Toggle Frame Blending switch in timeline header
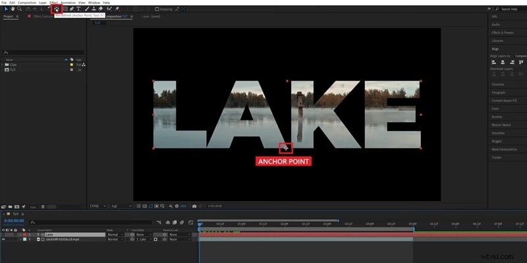Image resolution: width=527 pixels, height=263 pixels. pos(175,222)
